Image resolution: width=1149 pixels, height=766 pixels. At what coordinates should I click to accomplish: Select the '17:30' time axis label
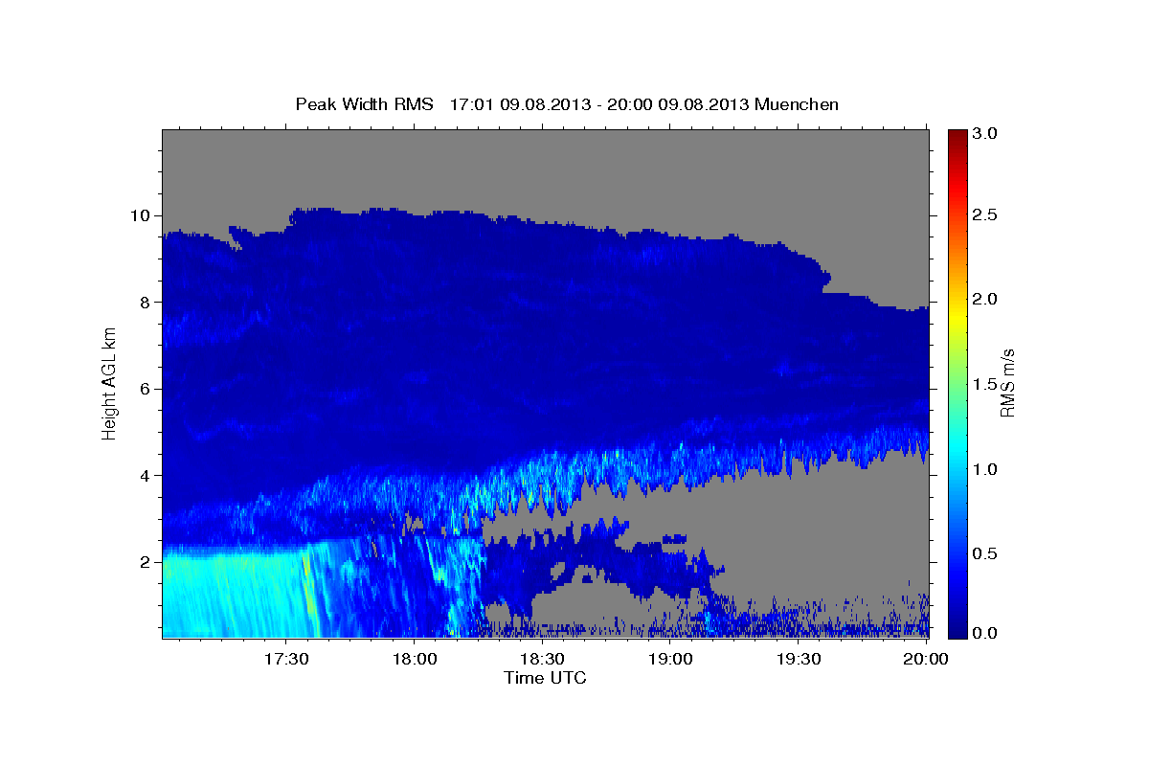[285, 659]
